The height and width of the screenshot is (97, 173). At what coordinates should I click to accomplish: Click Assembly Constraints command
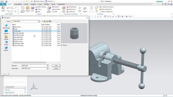pos(106,7)
